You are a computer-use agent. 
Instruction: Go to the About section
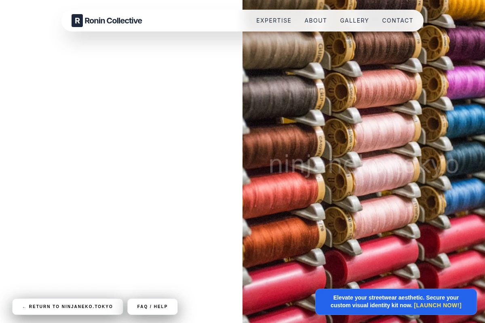tap(316, 21)
